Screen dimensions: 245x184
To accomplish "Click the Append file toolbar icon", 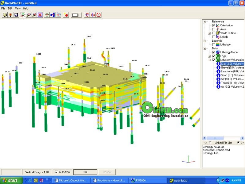I will pyautogui.click(x=11, y=15).
